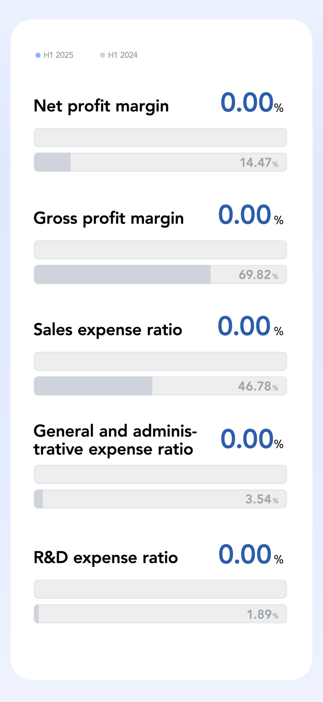Click the empty H1 2025 Net profit bar
The height and width of the screenshot is (702, 323).
[160, 138]
